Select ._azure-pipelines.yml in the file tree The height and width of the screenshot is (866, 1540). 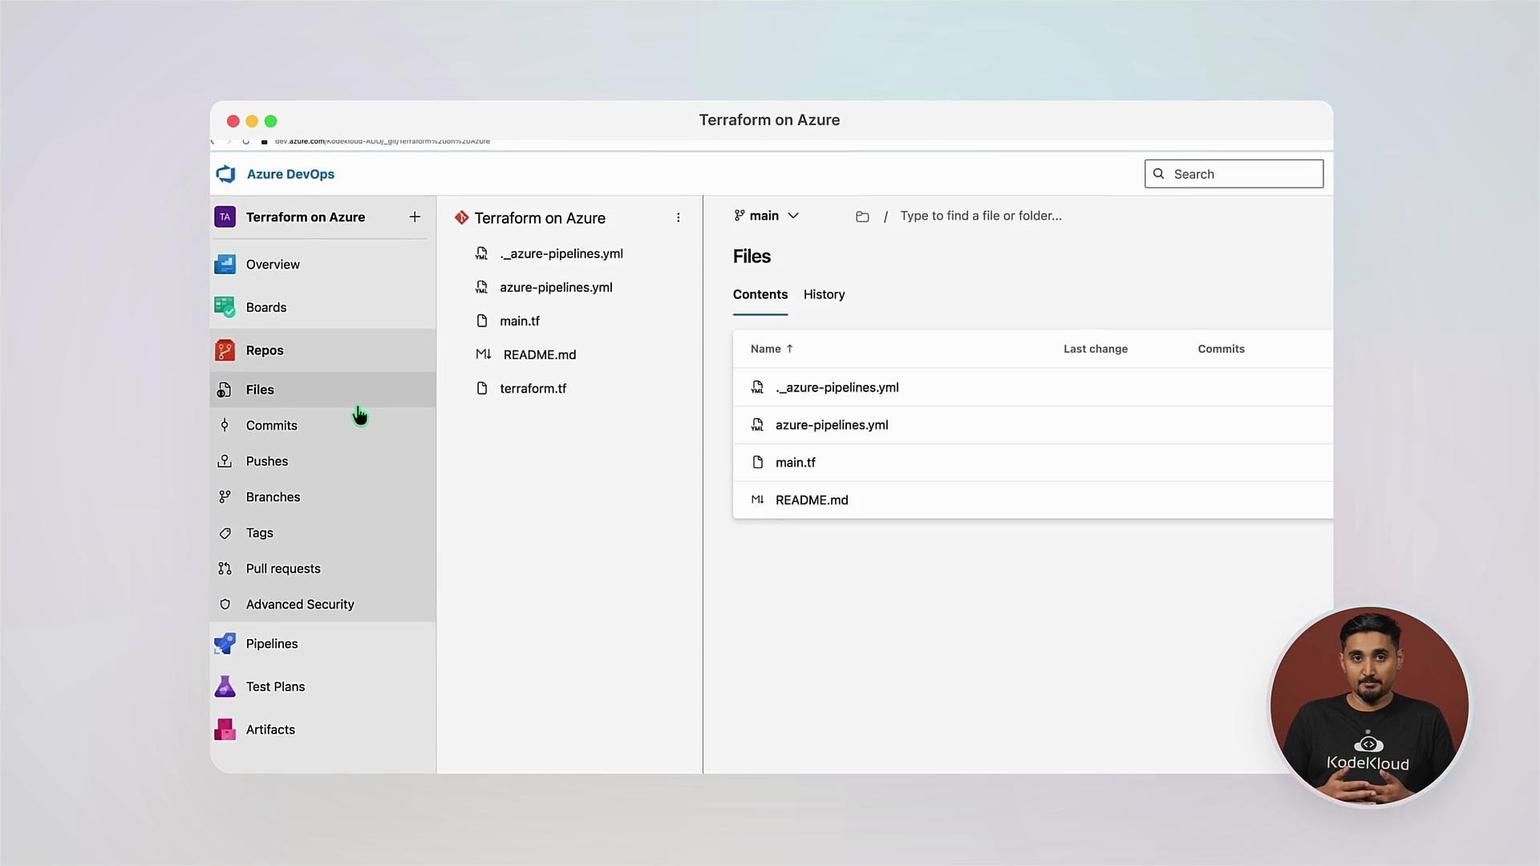point(561,254)
